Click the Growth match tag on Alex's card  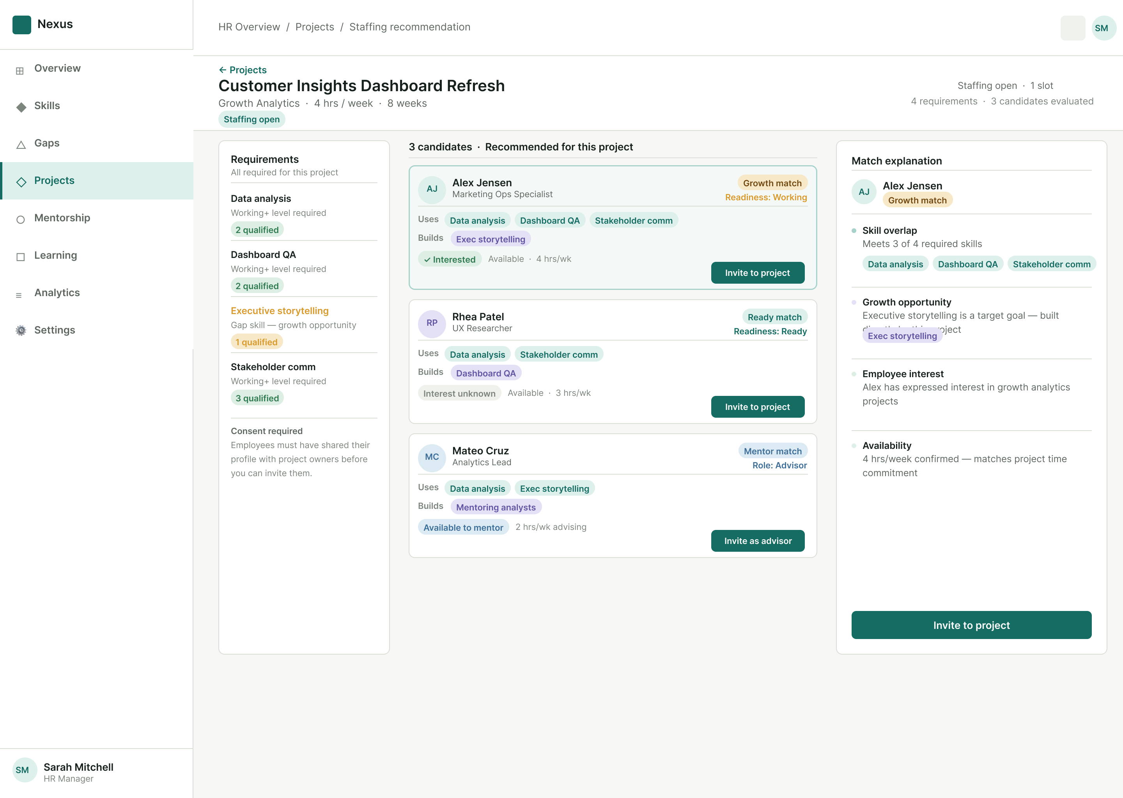pyautogui.click(x=772, y=183)
